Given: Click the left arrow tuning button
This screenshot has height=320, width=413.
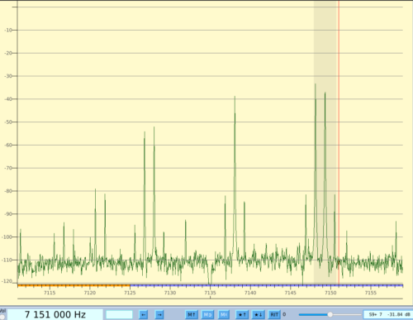Looking at the screenshot, I should point(143,314).
